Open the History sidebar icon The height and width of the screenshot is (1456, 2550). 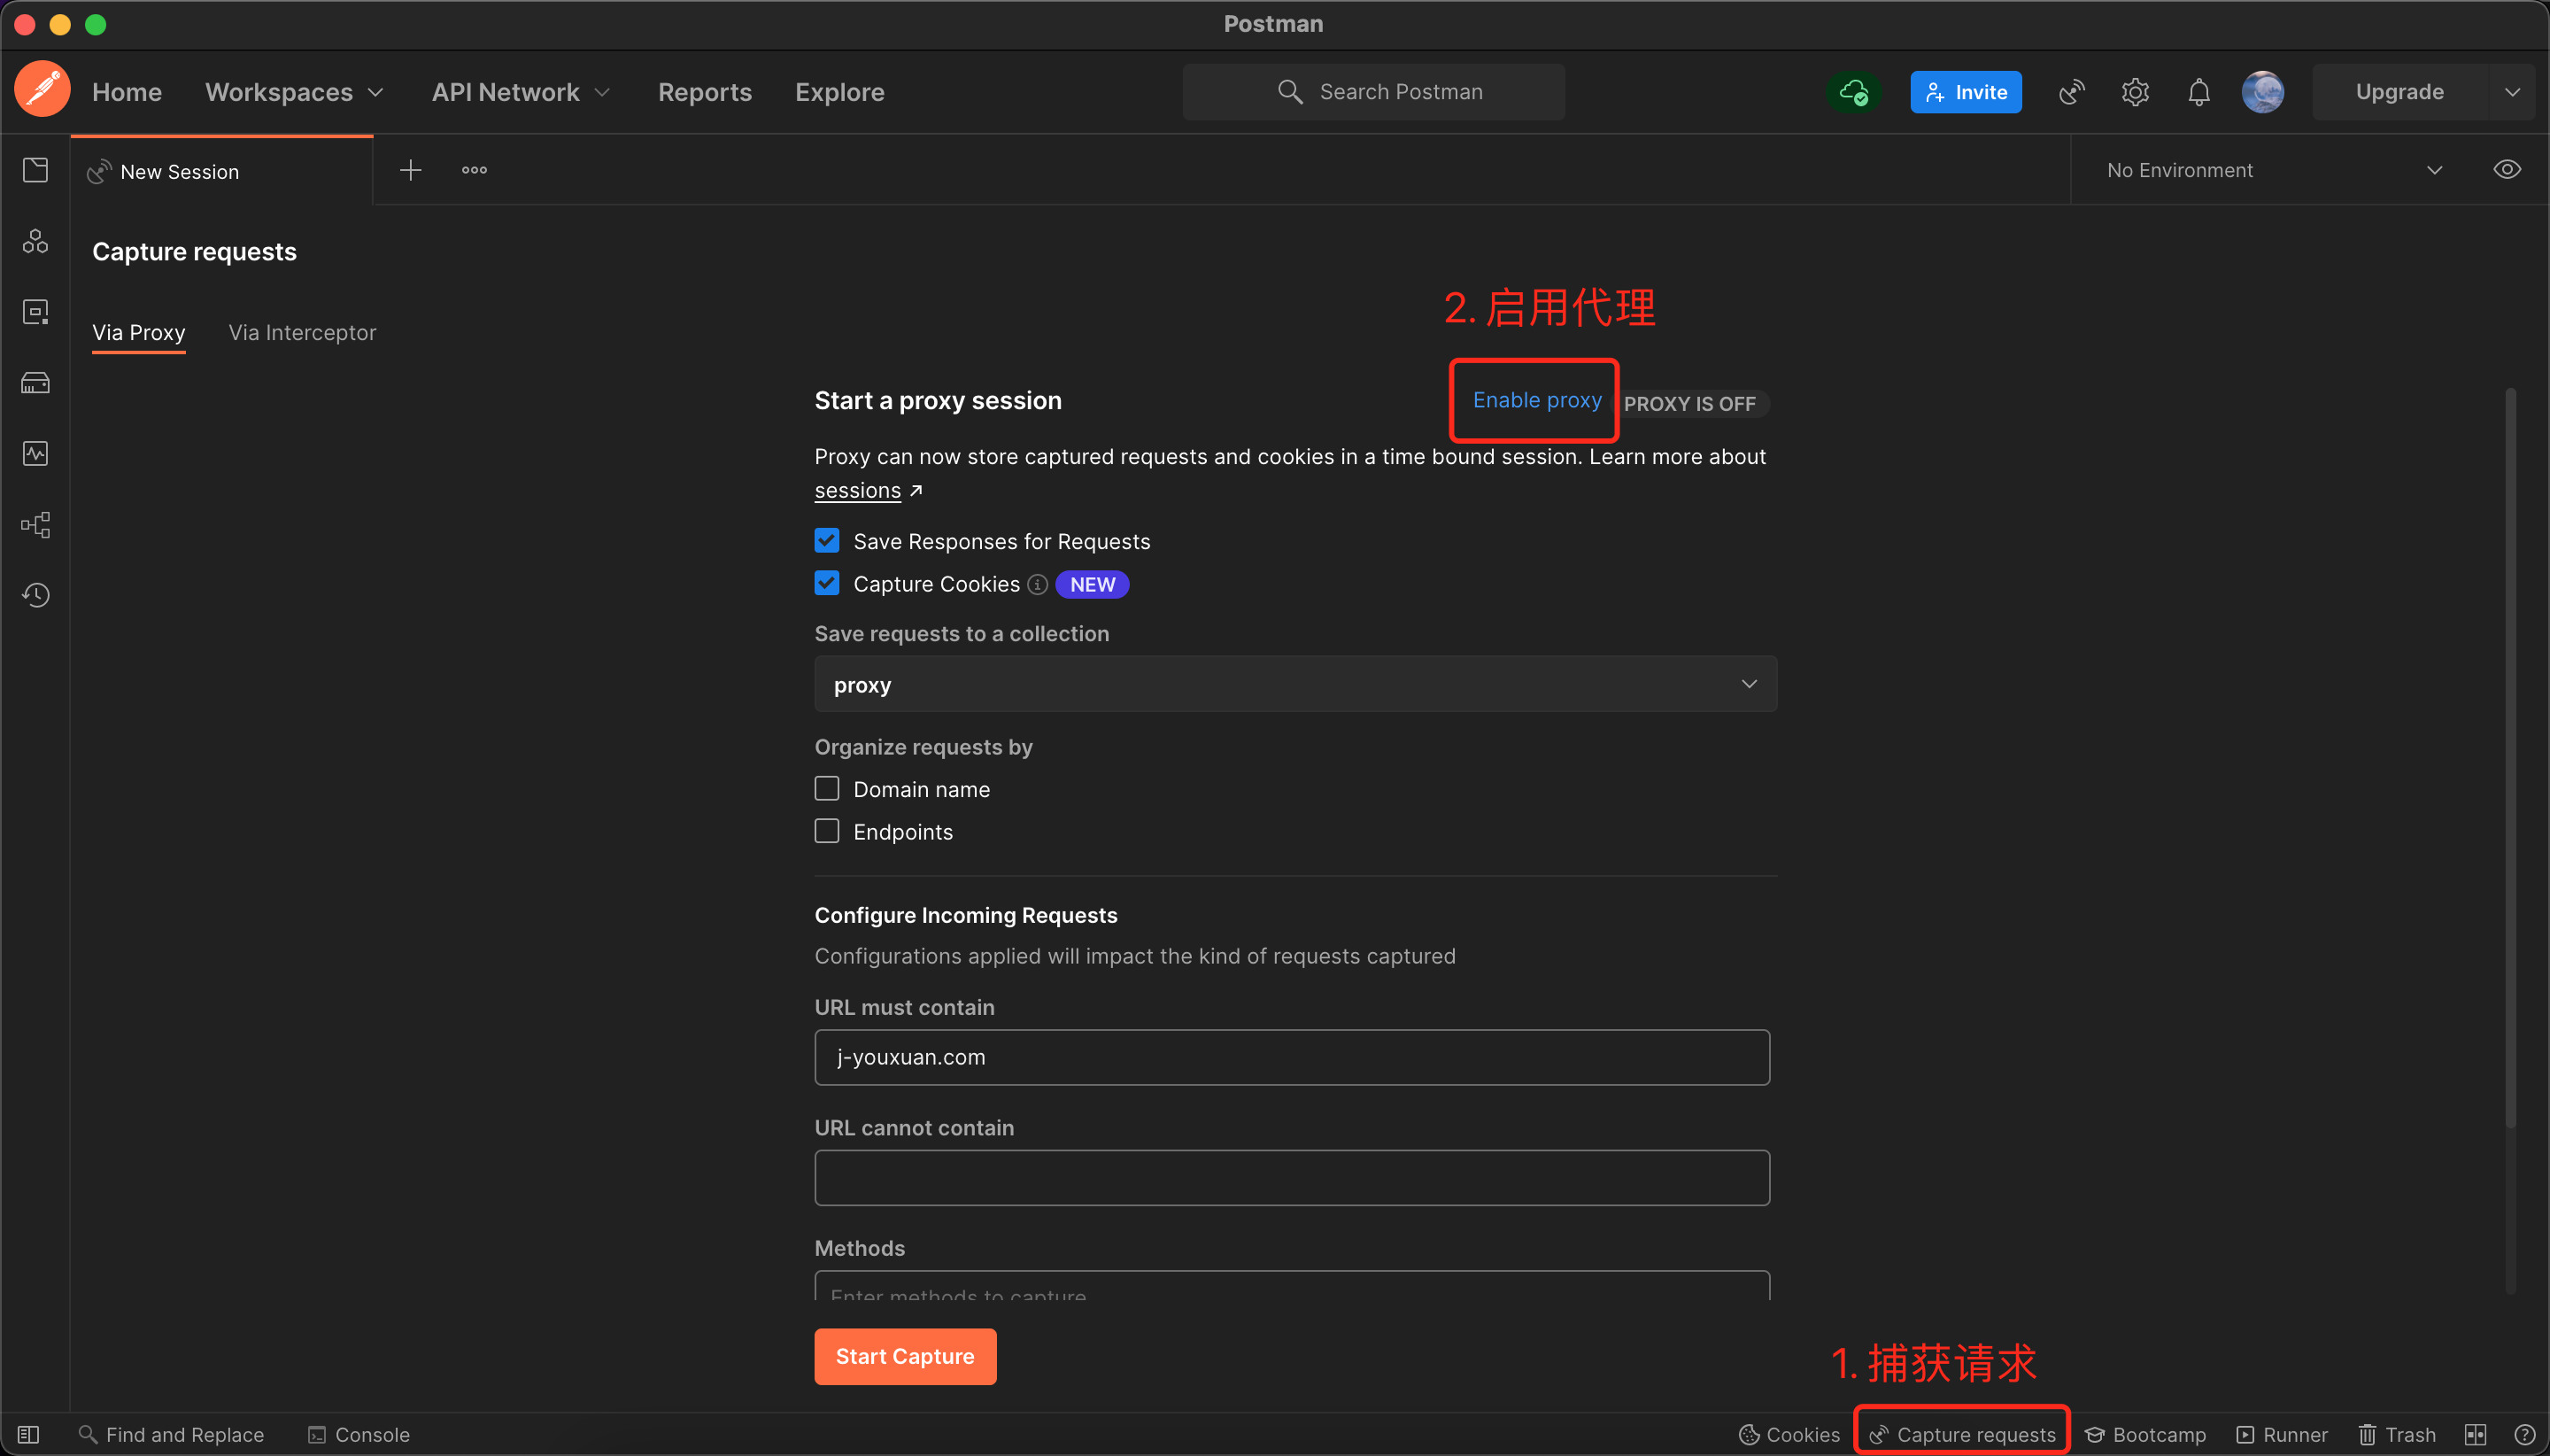[35, 596]
